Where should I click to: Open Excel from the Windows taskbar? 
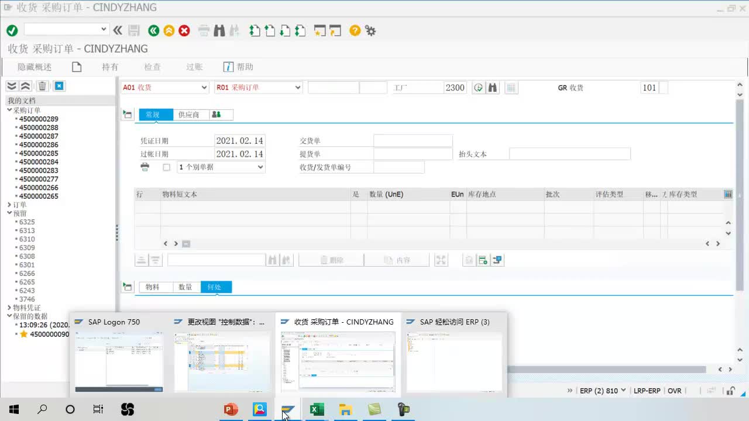[x=317, y=409]
